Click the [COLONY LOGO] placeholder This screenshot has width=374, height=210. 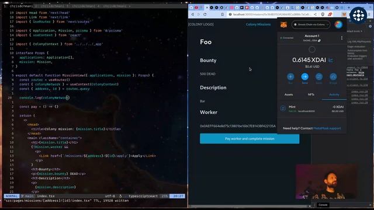pos(201,24)
